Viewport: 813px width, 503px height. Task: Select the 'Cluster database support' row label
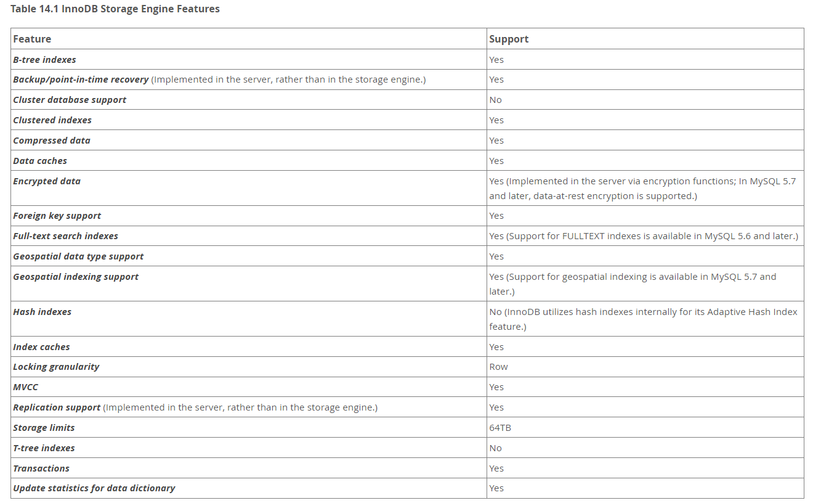[70, 100]
